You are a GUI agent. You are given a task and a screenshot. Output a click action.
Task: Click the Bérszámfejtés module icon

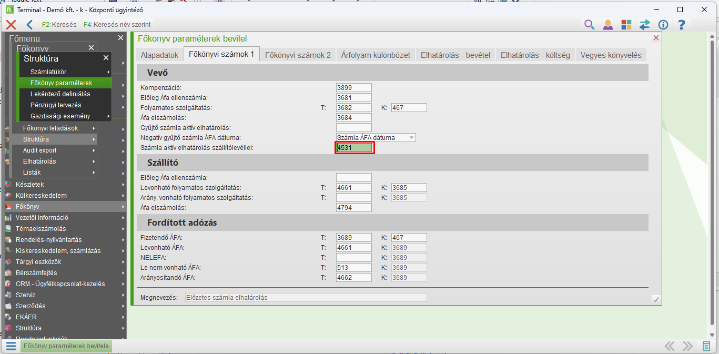tap(8, 273)
